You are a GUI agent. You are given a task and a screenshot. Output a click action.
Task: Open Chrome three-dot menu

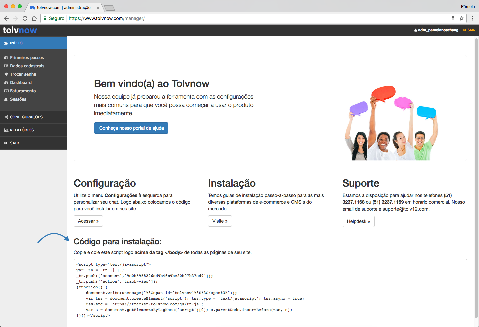473,18
